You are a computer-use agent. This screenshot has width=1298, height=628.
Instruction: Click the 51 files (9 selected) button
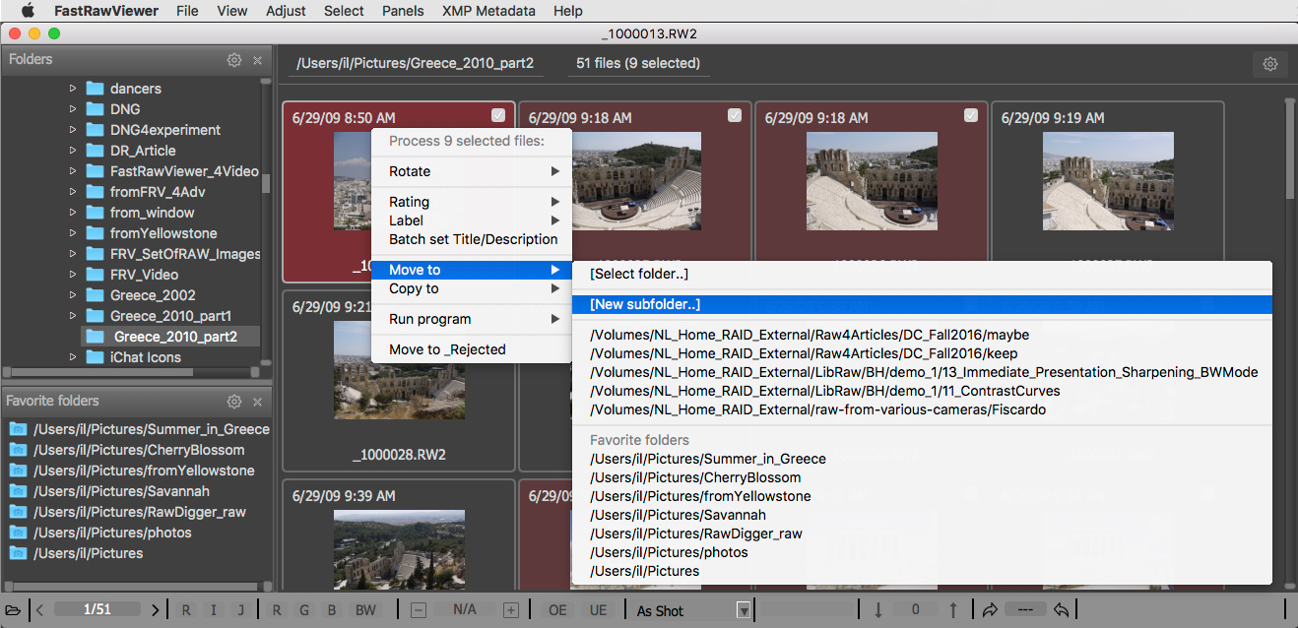638,64
